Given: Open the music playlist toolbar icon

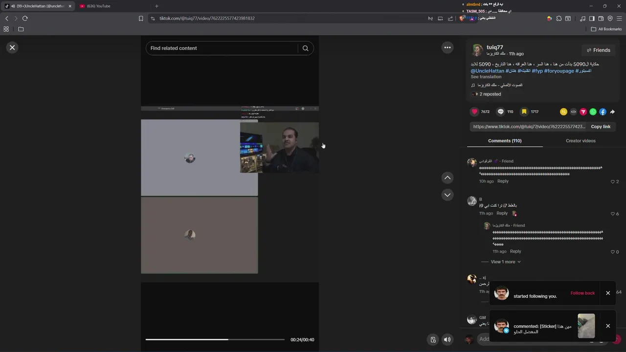Looking at the screenshot, I should [582, 18].
